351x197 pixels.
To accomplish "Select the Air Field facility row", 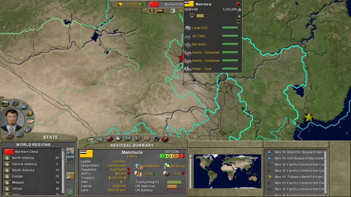I will 211,36.
